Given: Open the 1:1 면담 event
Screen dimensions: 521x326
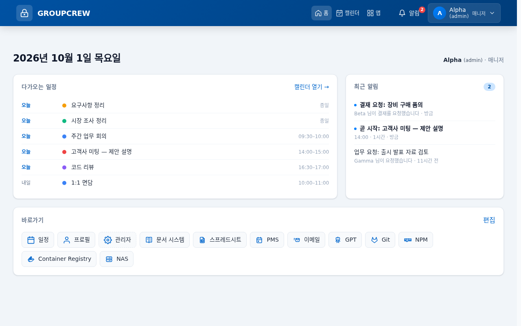Looking at the screenshot, I should click(x=175, y=183).
